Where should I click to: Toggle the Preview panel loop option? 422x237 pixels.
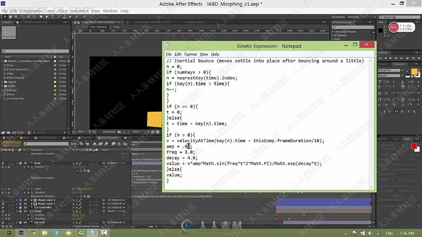(413, 58)
